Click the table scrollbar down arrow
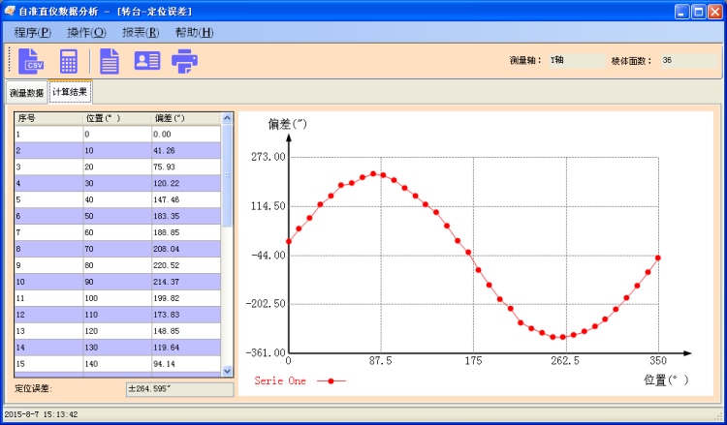Viewport: 727px width, 425px height. click(228, 370)
